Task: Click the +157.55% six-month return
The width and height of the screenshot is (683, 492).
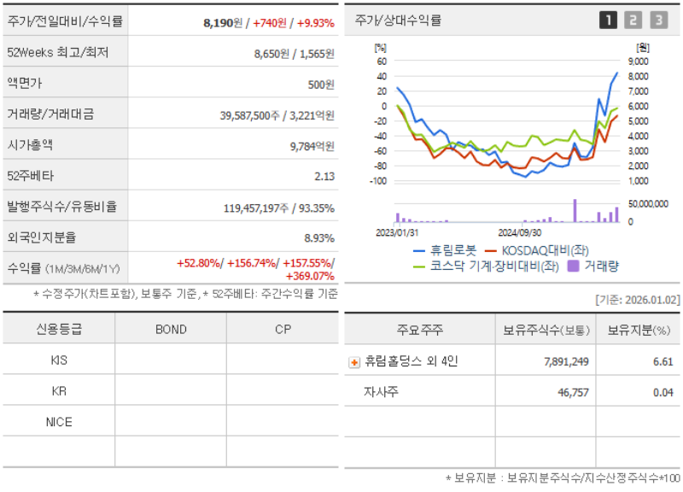Action: tap(307, 263)
